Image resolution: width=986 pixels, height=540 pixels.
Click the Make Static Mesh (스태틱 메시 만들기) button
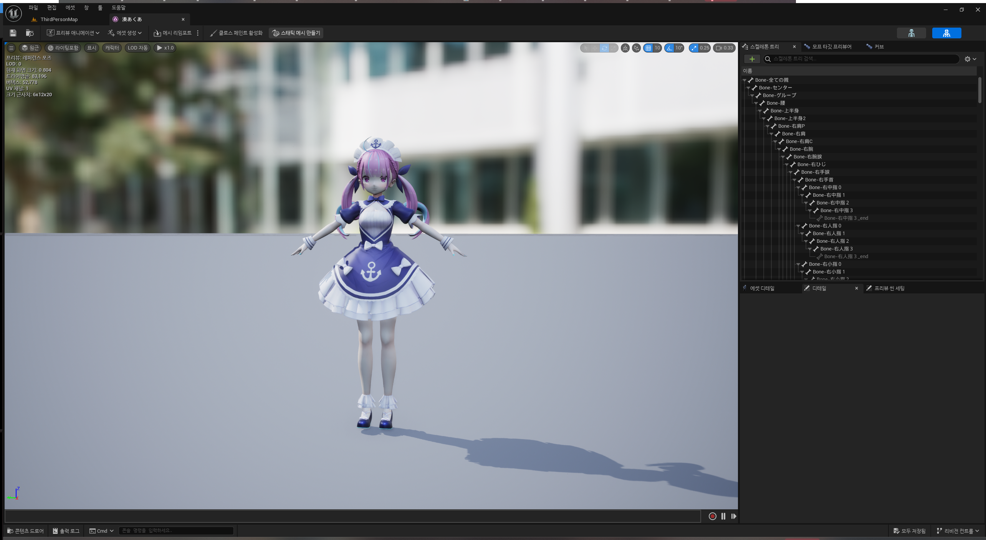coord(296,33)
